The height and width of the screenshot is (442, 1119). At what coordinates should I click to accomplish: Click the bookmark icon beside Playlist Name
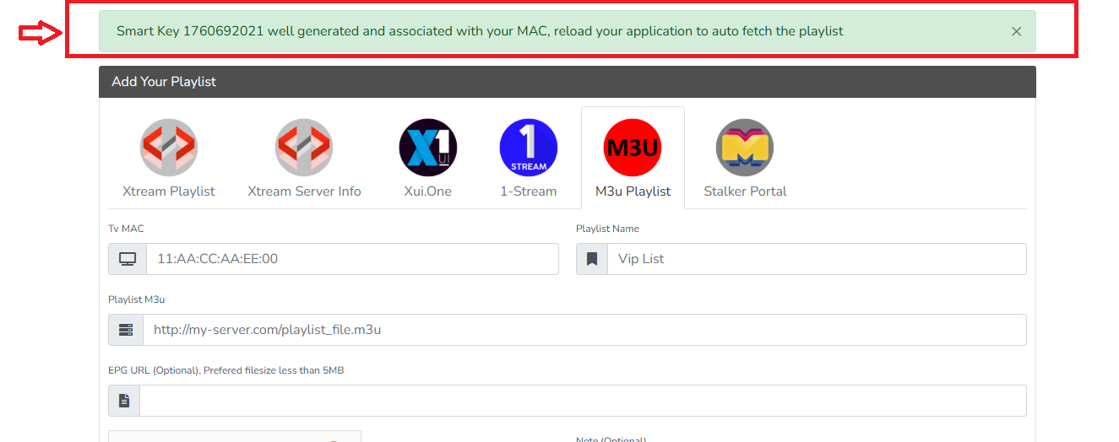(592, 259)
